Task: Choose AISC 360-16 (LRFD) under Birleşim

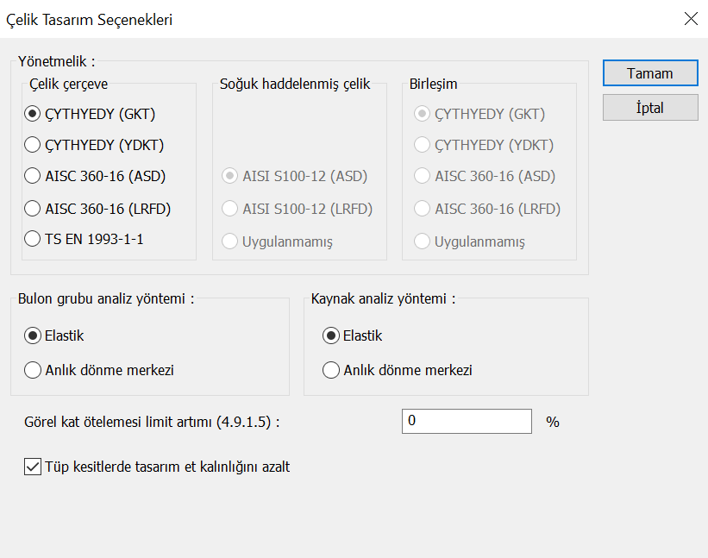Action: click(x=423, y=208)
